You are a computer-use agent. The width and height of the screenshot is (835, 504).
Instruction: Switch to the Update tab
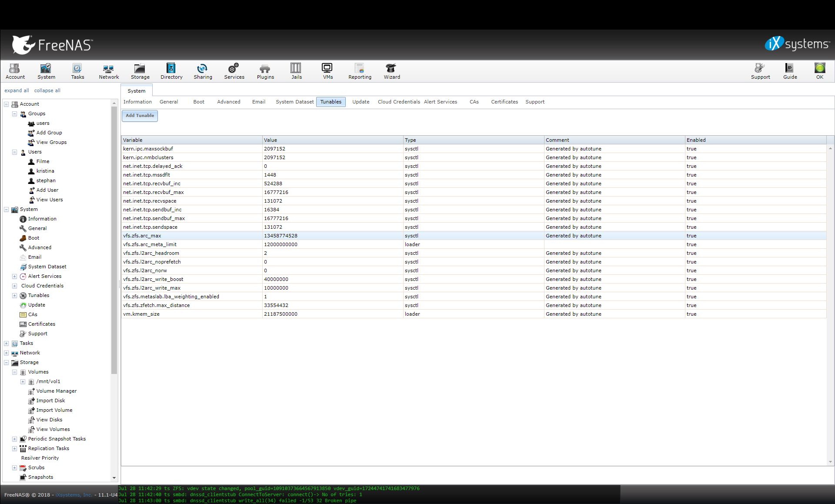click(x=361, y=102)
